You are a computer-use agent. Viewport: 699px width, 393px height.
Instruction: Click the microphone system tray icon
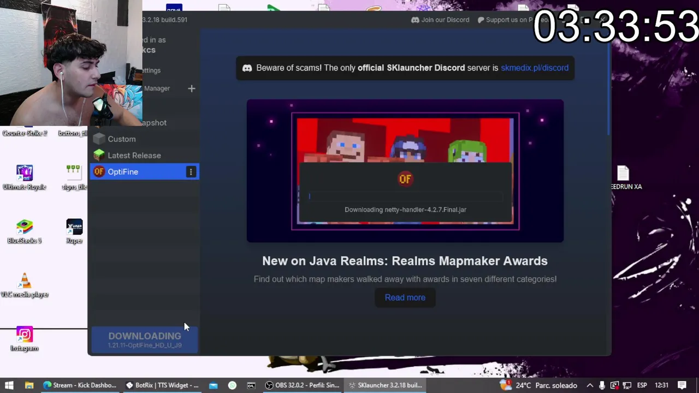point(602,385)
